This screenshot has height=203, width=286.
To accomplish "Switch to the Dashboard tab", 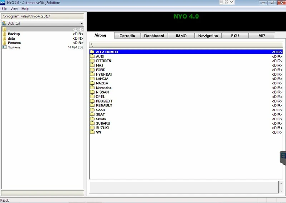I will pos(154,36).
